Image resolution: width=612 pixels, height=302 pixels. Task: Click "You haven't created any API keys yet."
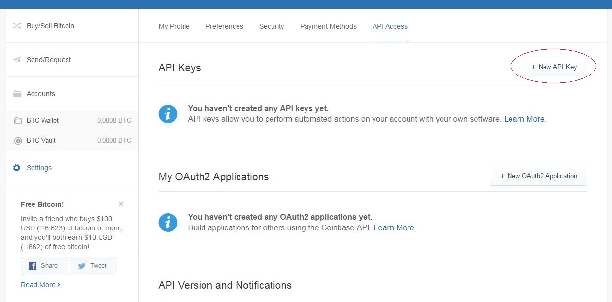pos(258,108)
